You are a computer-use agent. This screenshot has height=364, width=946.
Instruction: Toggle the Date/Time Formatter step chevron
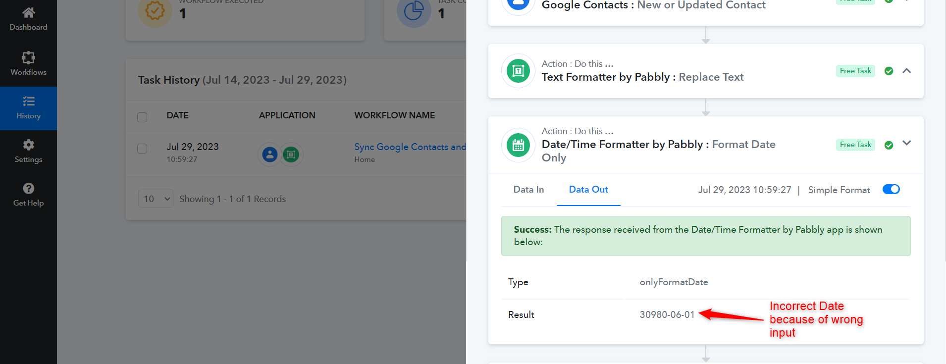[x=907, y=143]
